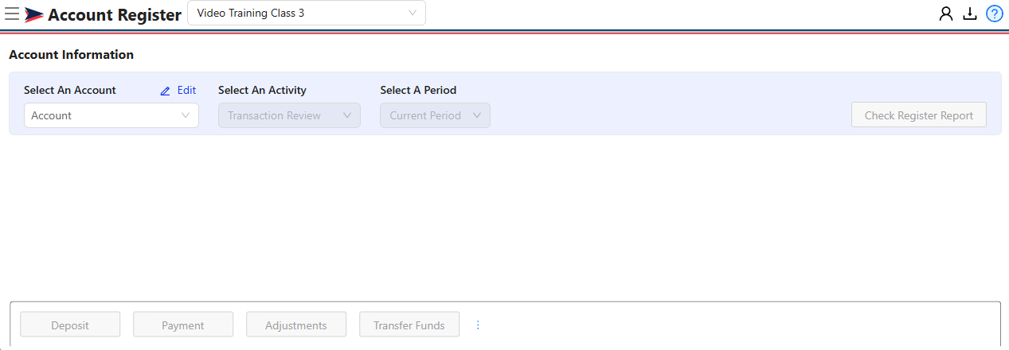
Task: Open the Select An Account dropdown
Action: [x=111, y=115]
